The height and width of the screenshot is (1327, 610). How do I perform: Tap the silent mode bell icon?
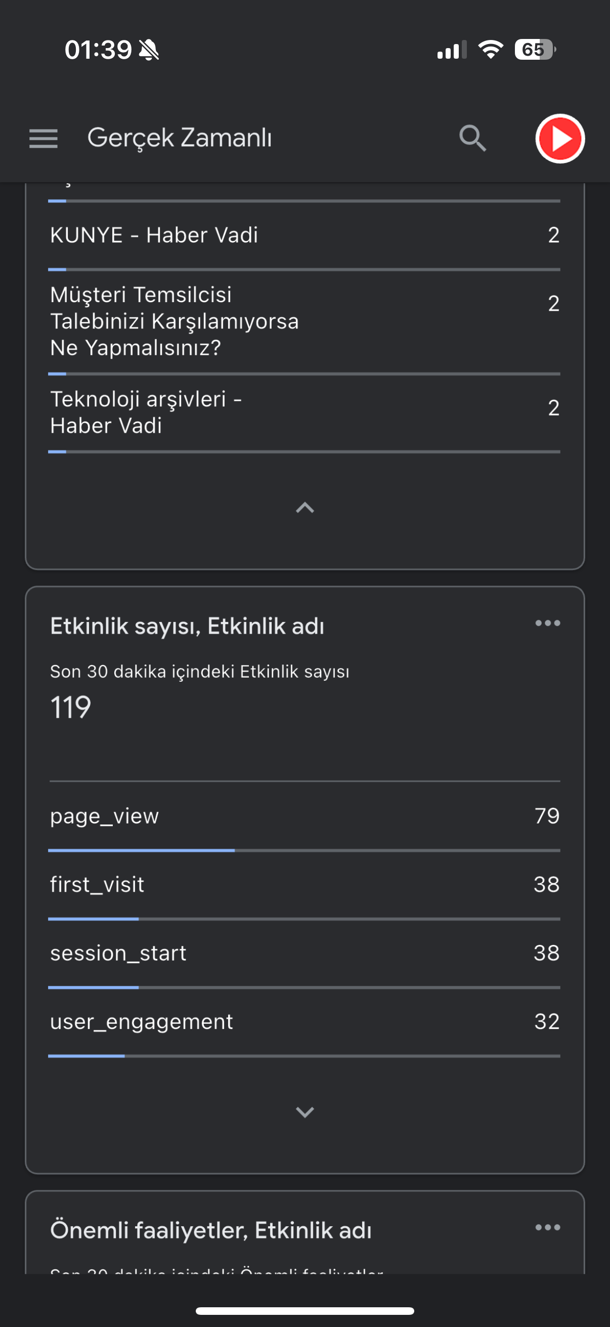click(149, 50)
